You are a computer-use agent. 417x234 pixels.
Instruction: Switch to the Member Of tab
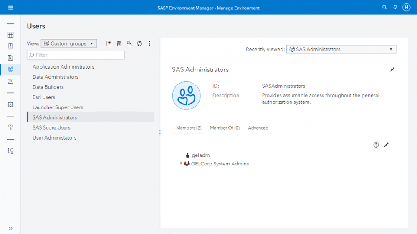(225, 128)
